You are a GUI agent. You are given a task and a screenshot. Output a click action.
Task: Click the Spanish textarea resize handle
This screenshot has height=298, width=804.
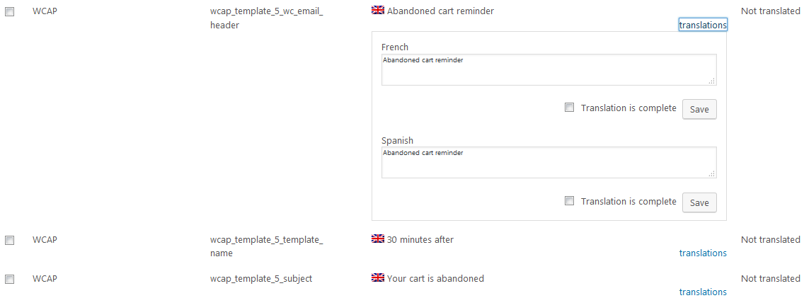tap(712, 174)
